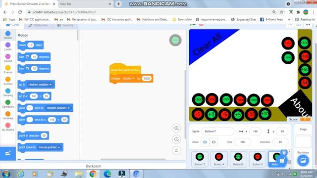Switch to the Sounds tab
Screen dimensions: 317x178
65,25
